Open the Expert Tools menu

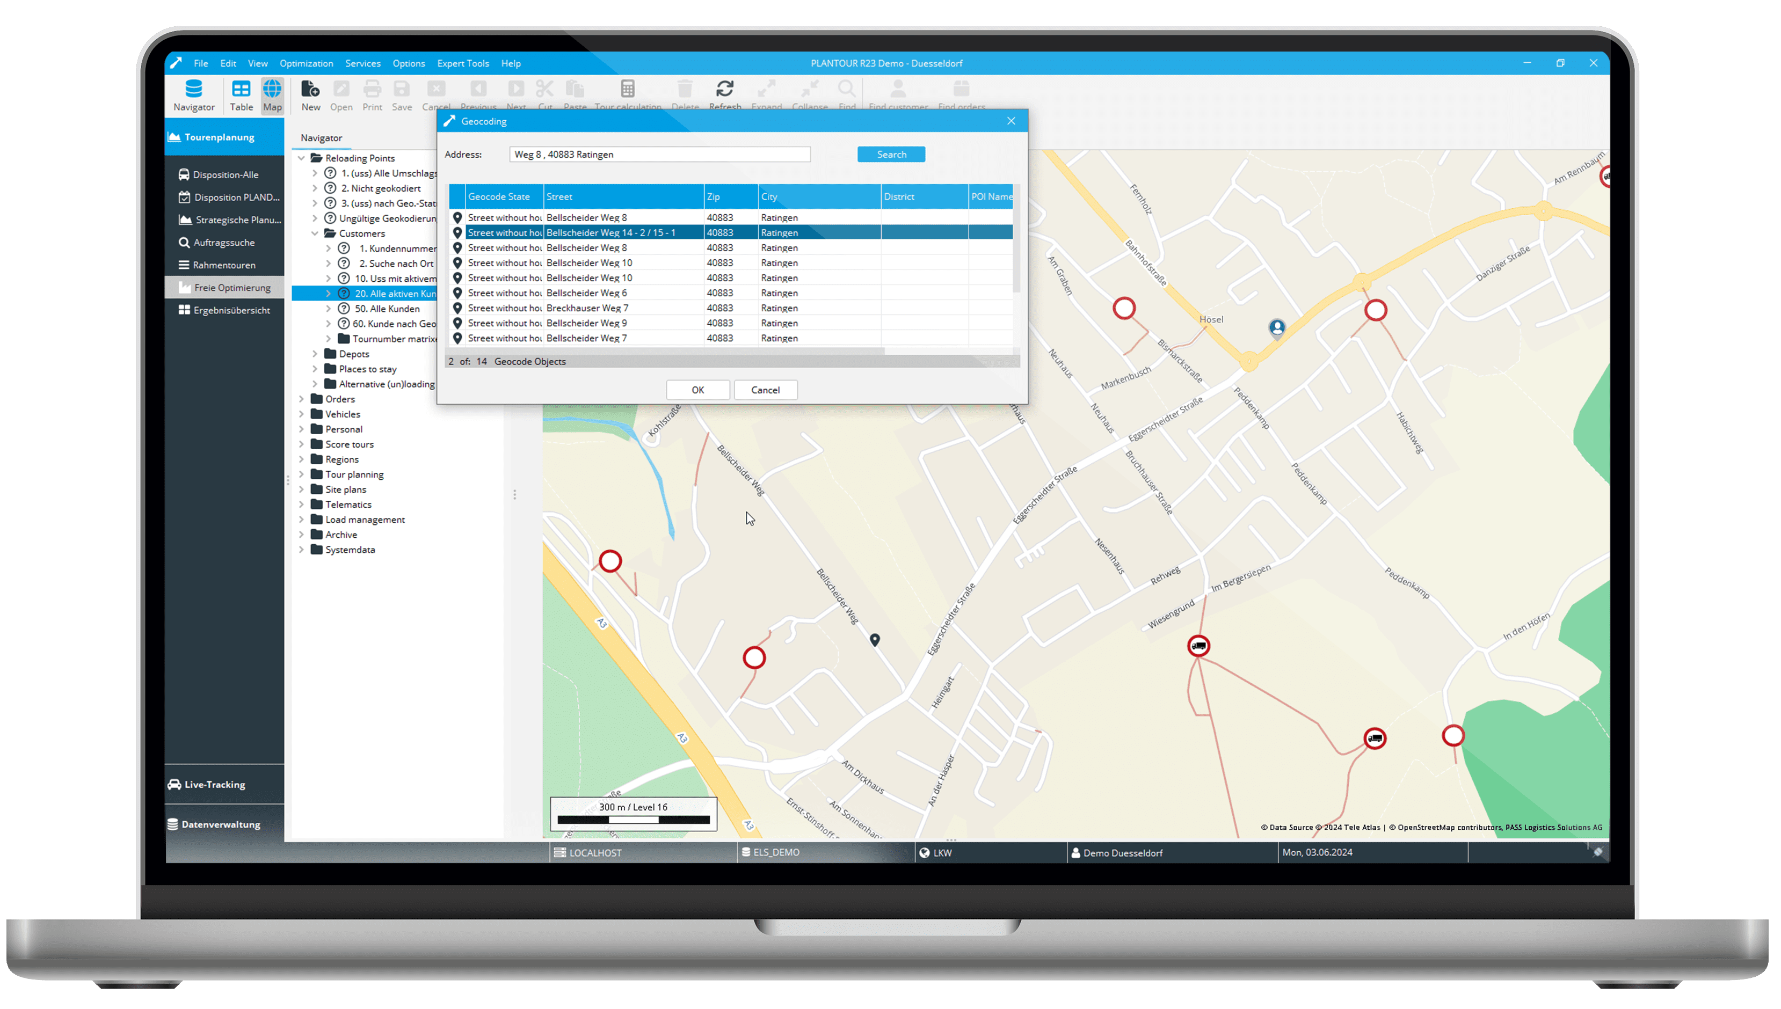[x=462, y=63]
